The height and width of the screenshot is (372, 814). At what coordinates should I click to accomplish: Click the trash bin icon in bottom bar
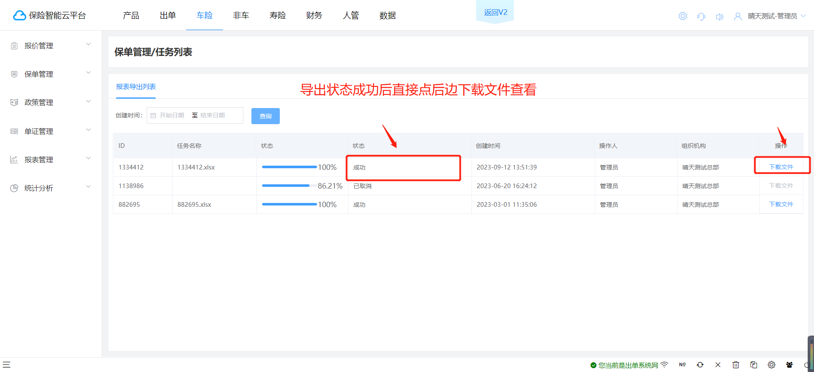736,364
